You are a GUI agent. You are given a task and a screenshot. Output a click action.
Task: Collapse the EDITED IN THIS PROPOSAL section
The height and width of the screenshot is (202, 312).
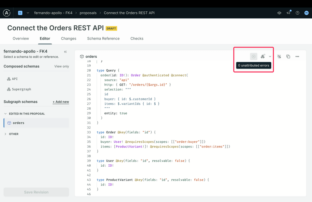point(24,114)
